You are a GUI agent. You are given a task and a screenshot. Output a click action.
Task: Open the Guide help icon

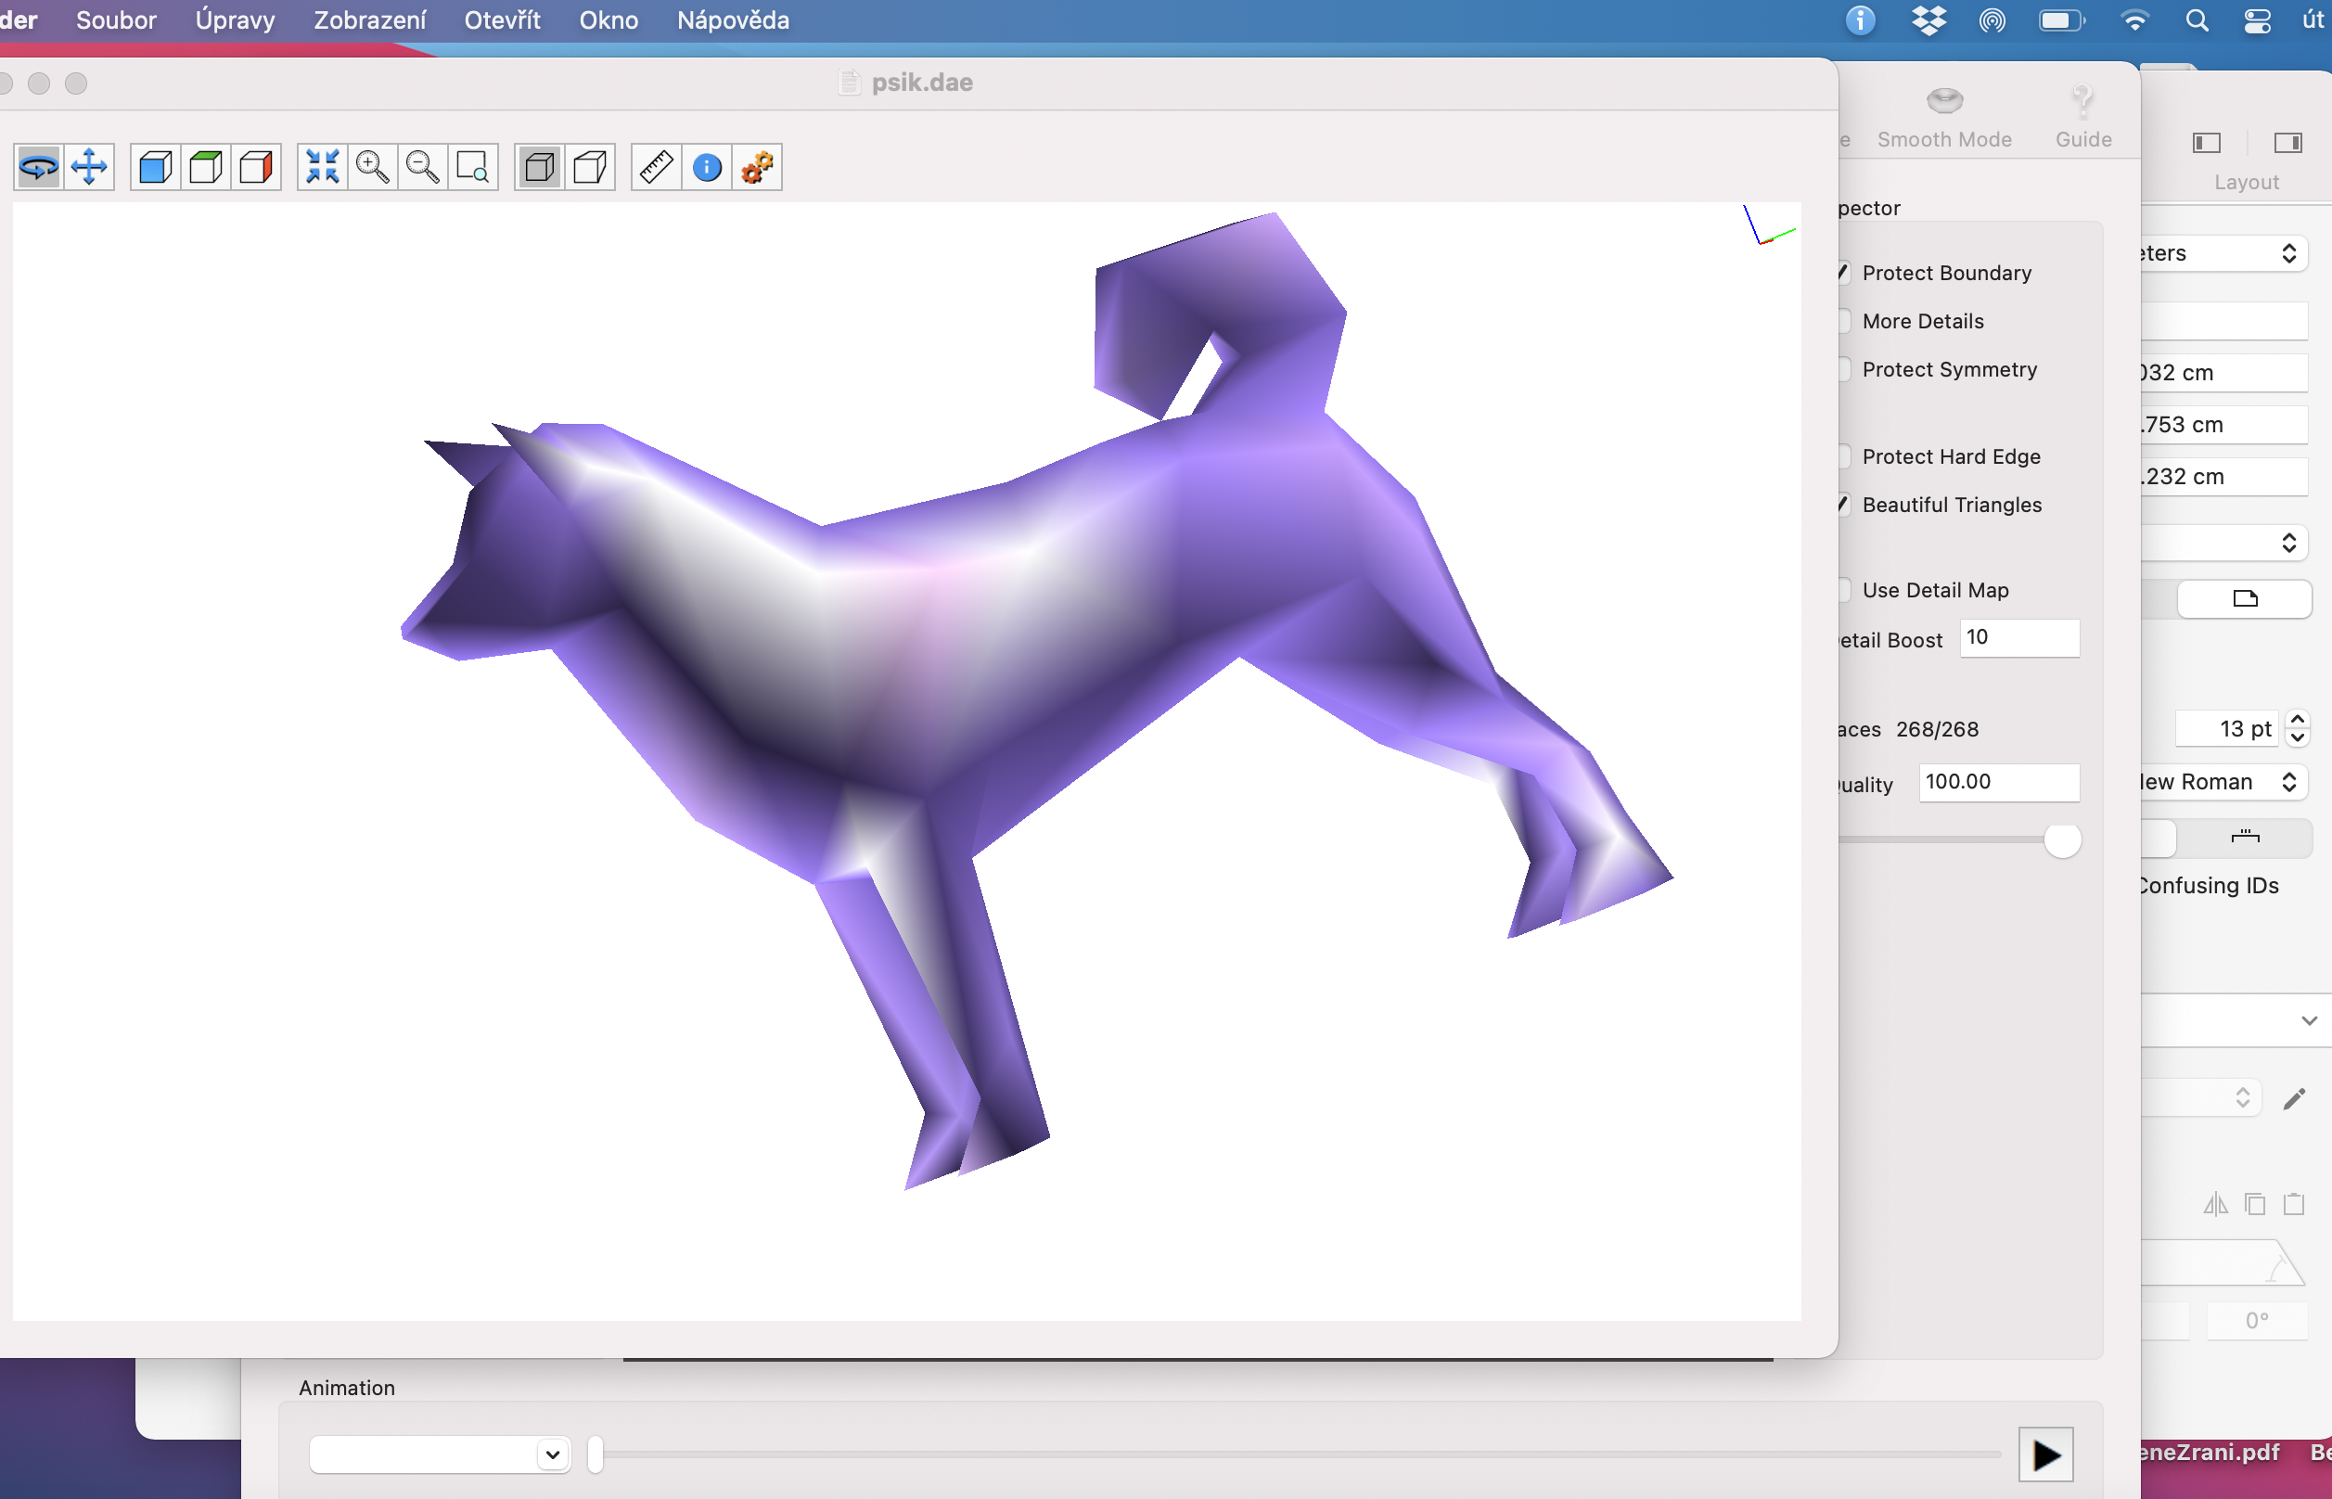pyautogui.click(x=2082, y=99)
